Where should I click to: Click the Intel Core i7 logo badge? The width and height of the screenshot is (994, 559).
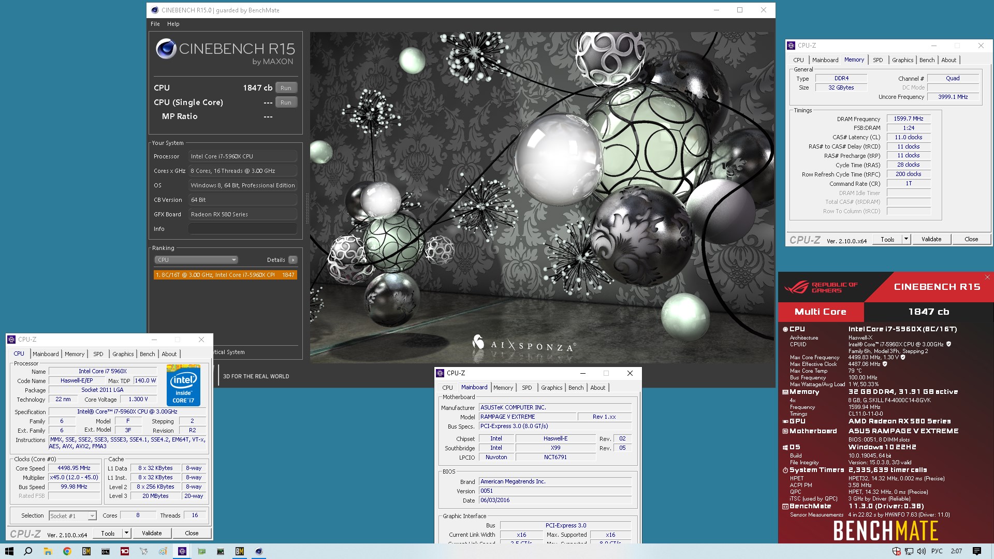tap(183, 385)
